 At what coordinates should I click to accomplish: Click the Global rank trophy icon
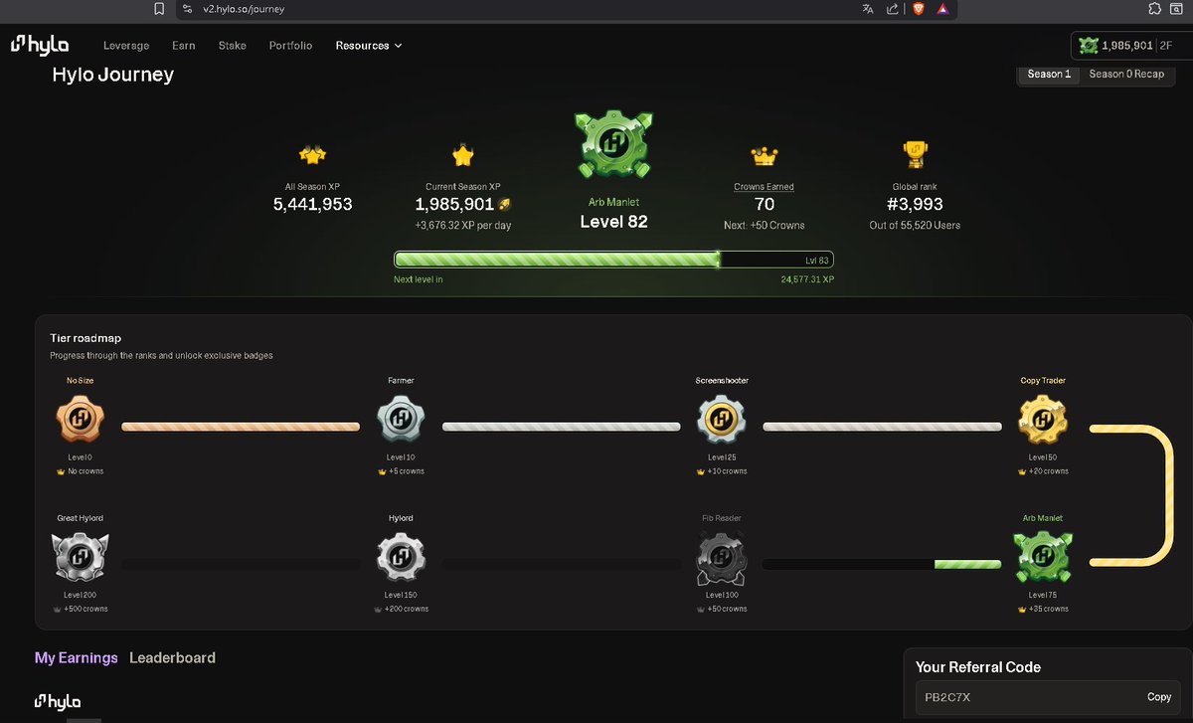(915, 154)
